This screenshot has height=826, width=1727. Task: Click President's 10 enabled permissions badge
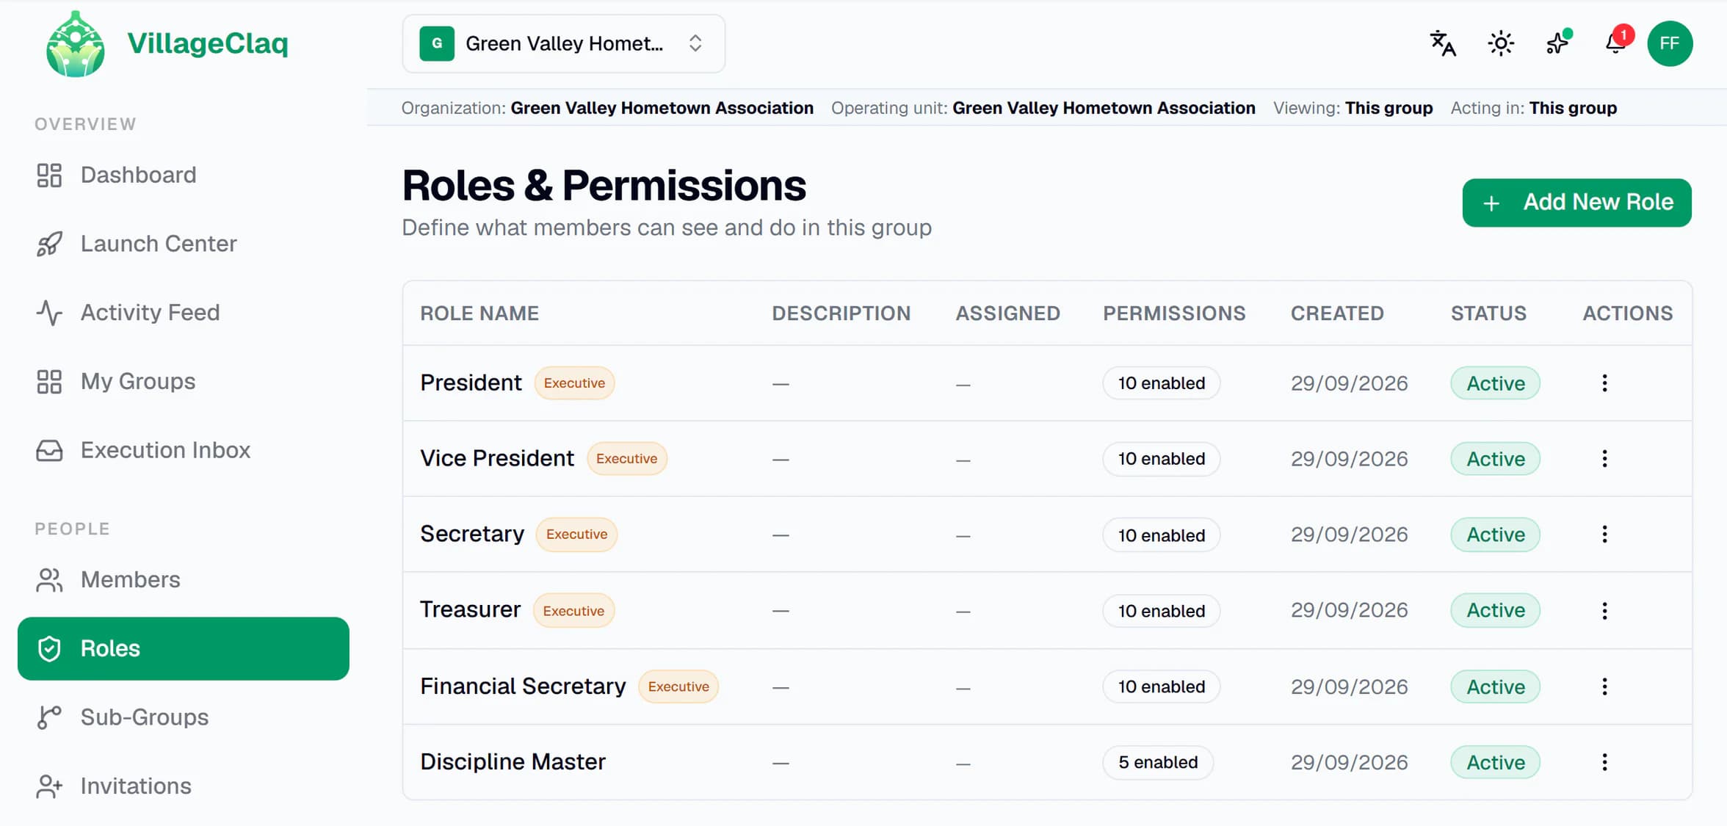1161,383
